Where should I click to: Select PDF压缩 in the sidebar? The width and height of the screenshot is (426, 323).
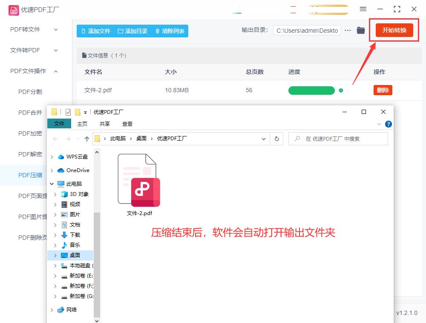click(30, 175)
